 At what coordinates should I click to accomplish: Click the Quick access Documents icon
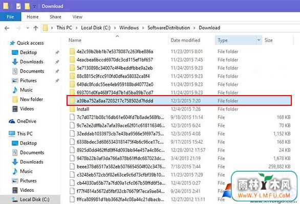[15, 71]
